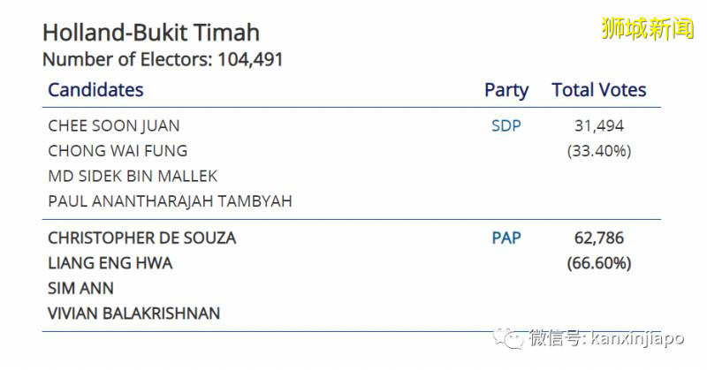Image resolution: width=707 pixels, height=370 pixels.
Task: Click the PAP vote count 62,786
Action: [598, 238]
